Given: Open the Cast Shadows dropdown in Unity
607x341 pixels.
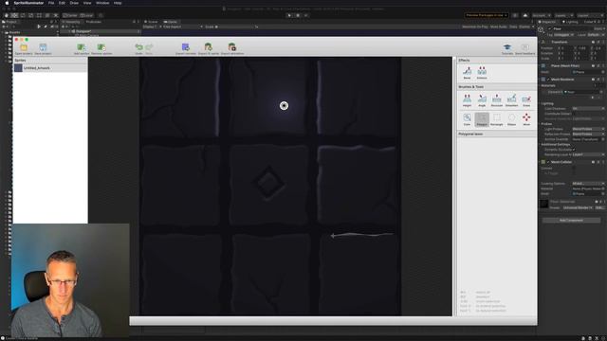Looking at the screenshot, I should (588, 109).
